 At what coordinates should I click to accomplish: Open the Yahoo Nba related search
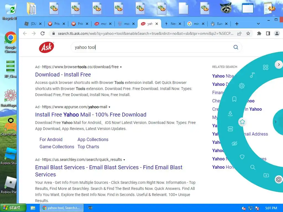[223, 76]
